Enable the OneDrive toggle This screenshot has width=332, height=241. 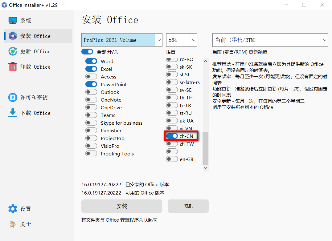(91, 107)
